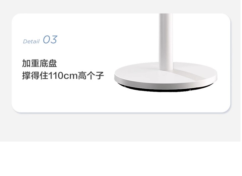Click the '撑得住110cm高个子' subtitle line

(63, 75)
